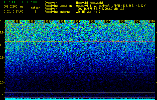This screenshot has width=157, height=100.
Task: Click the tall yellow detection marker near 2307
Action: (112, 98)
